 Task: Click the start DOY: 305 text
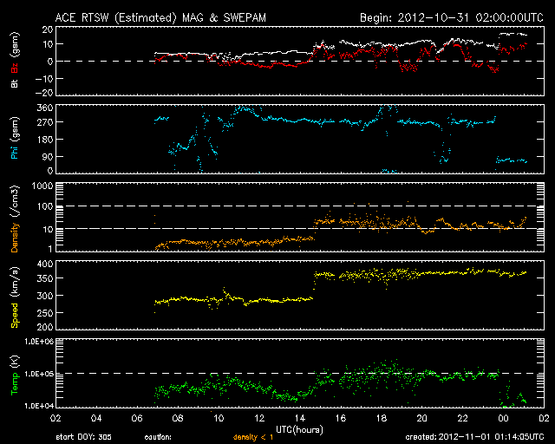83,437
